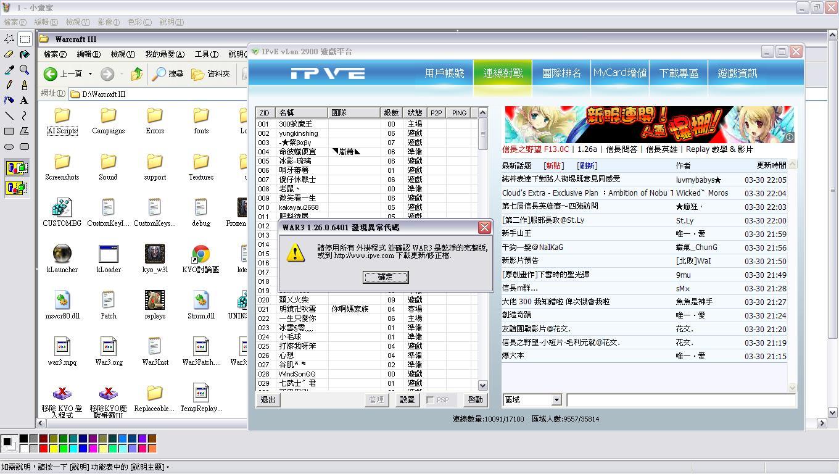
Task: Pick the bright red color swatch
Action: click(43, 449)
